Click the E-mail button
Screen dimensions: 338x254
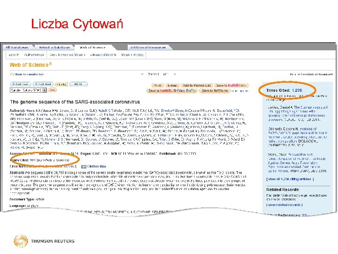[x=172, y=85]
